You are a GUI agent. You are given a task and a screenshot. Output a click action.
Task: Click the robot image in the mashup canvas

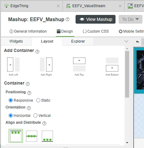click(140, 70)
